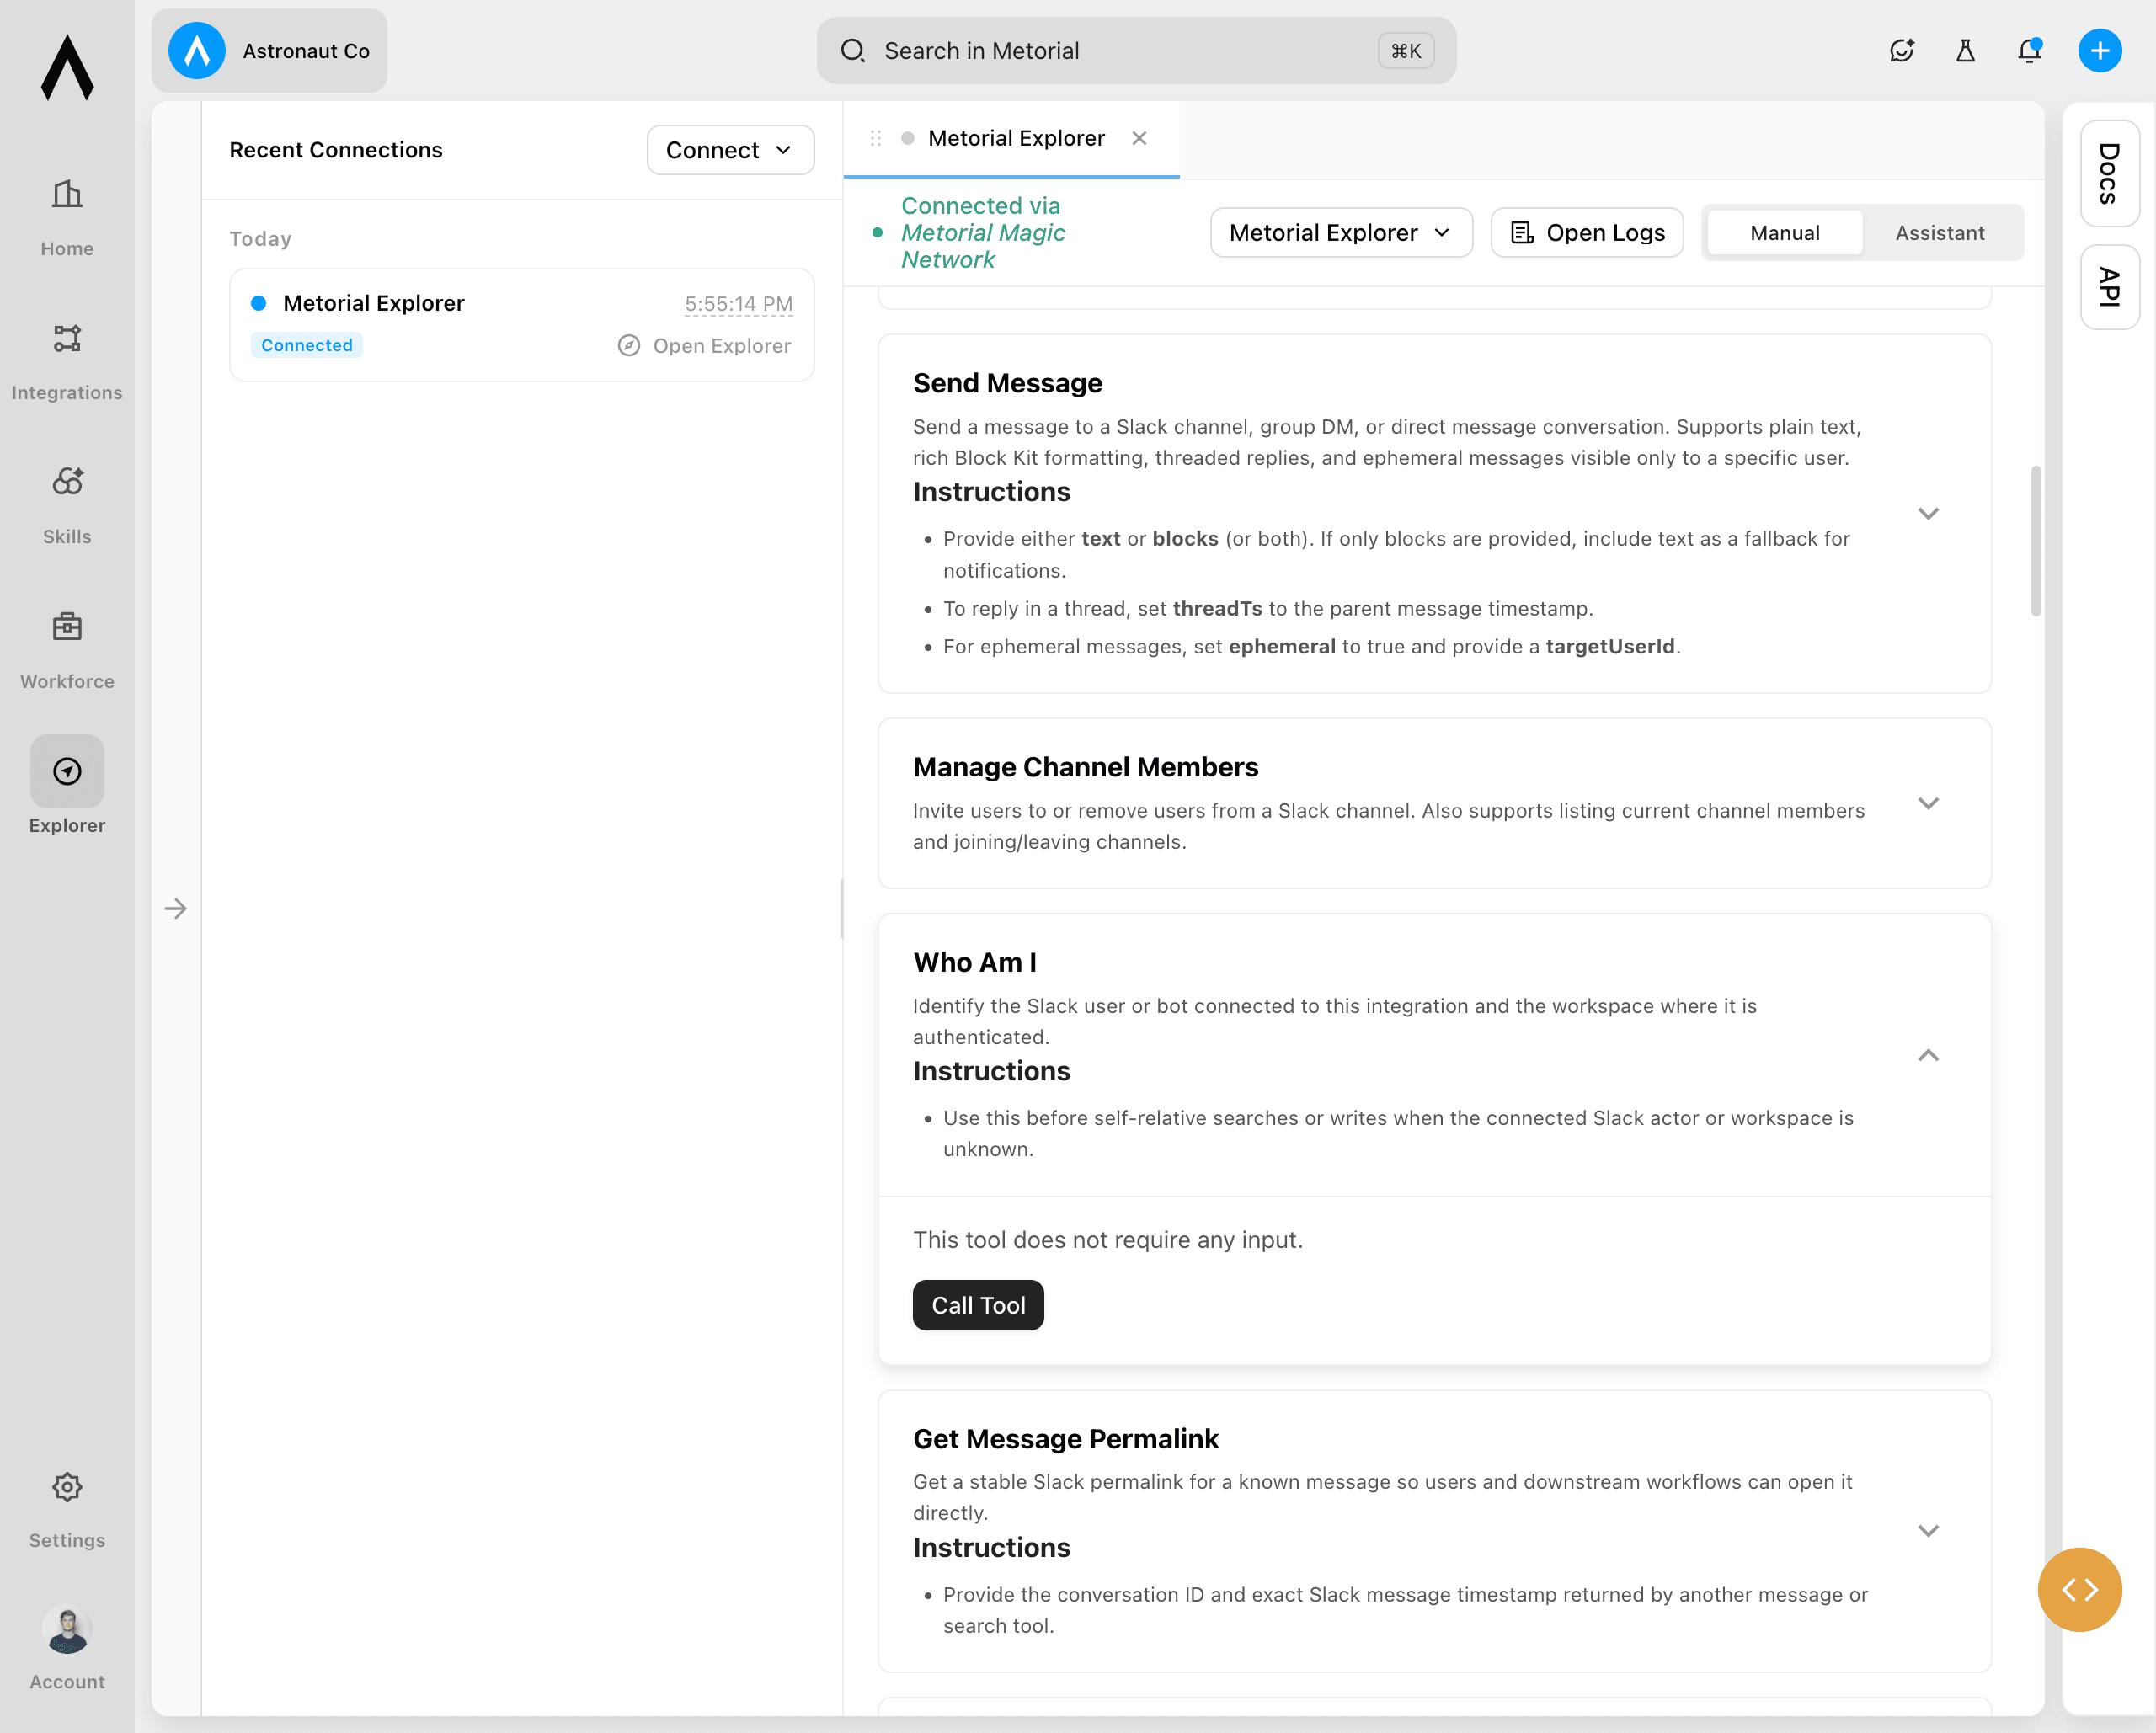Open the Connect dropdown
The image size is (2156, 1733).
(730, 150)
